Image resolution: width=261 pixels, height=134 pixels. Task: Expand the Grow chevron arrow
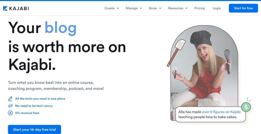pos(160,8)
